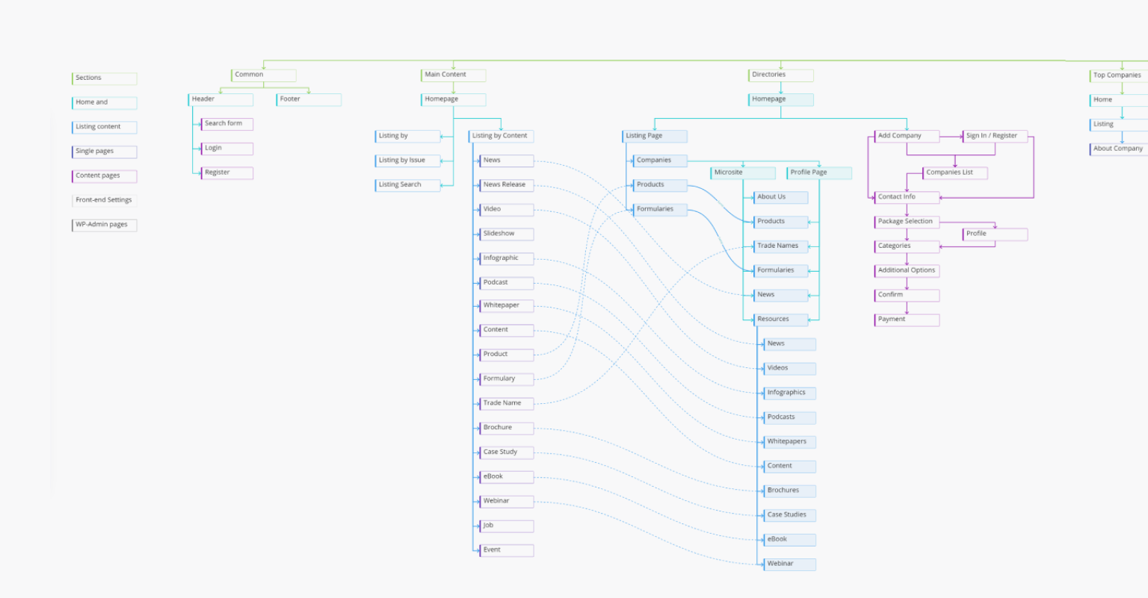
Task: Click the "Listing Page" node
Action: [655, 136]
